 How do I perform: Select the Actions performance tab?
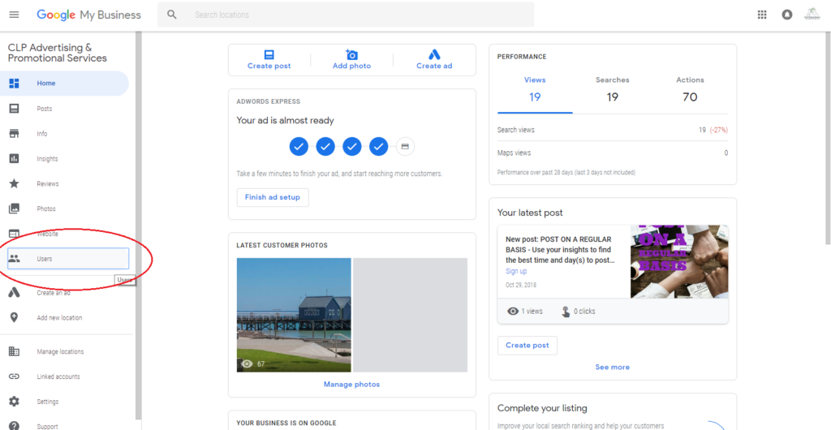[690, 89]
